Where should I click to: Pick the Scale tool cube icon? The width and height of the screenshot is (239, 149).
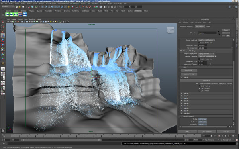(x=3, y=45)
